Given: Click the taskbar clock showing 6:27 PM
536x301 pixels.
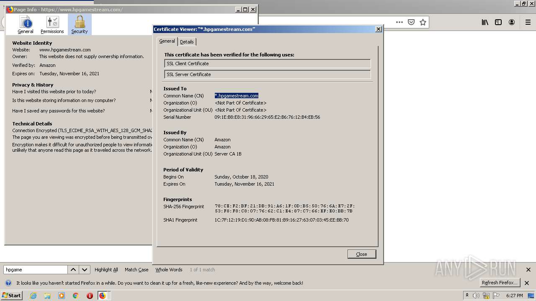Looking at the screenshot, I should tap(514, 296).
